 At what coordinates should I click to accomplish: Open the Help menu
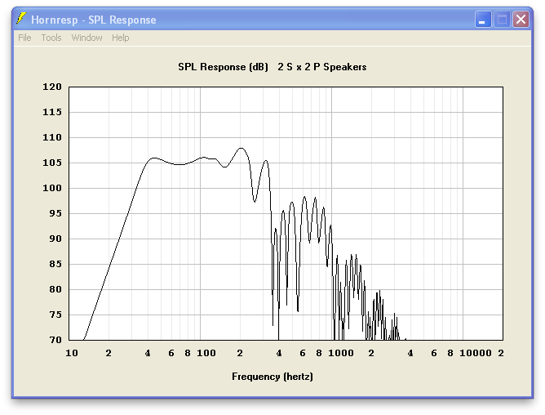click(x=120, y=38)
